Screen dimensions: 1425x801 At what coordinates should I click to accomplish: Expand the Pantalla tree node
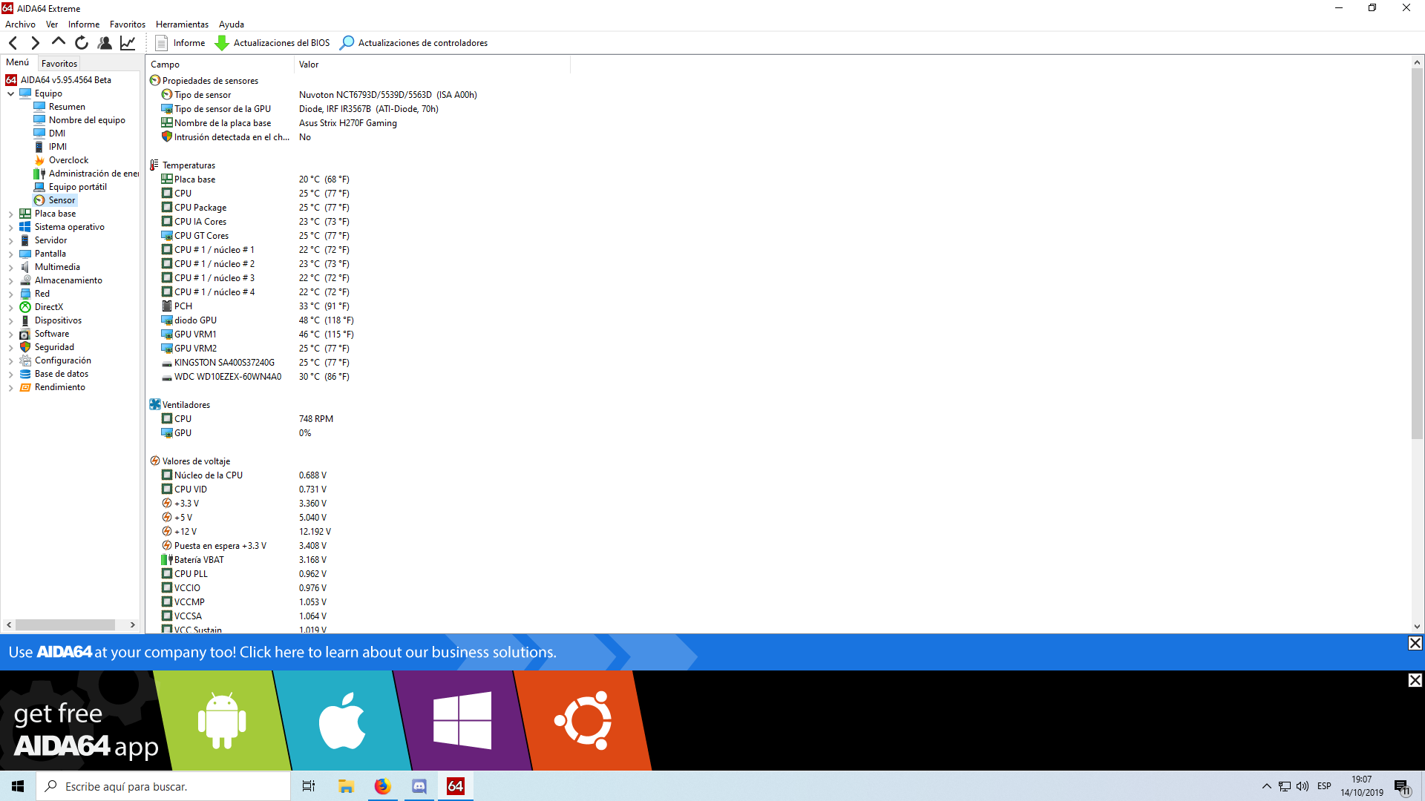[10, 254]
